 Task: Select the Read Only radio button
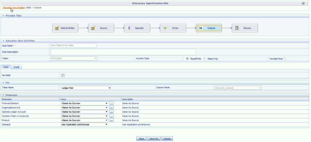click(205, 59)
